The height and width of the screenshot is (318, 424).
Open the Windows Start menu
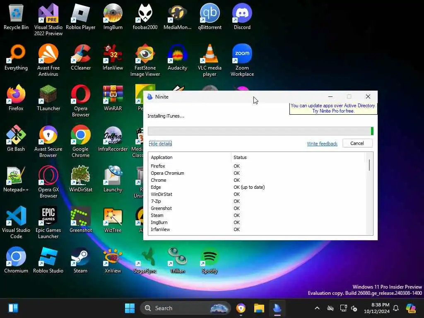point(130,308)
